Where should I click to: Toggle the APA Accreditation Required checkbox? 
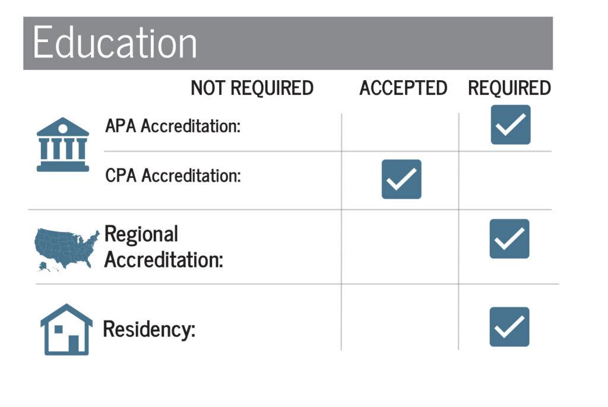coord(511,125)
